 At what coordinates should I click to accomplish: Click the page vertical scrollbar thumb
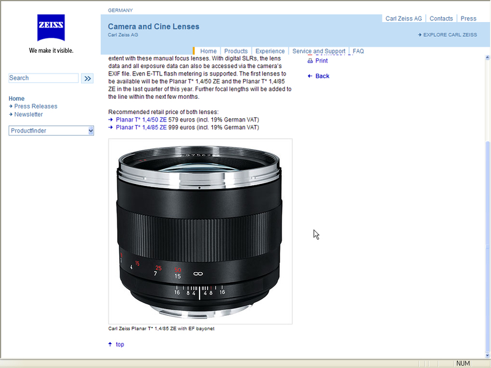[487, 246]
